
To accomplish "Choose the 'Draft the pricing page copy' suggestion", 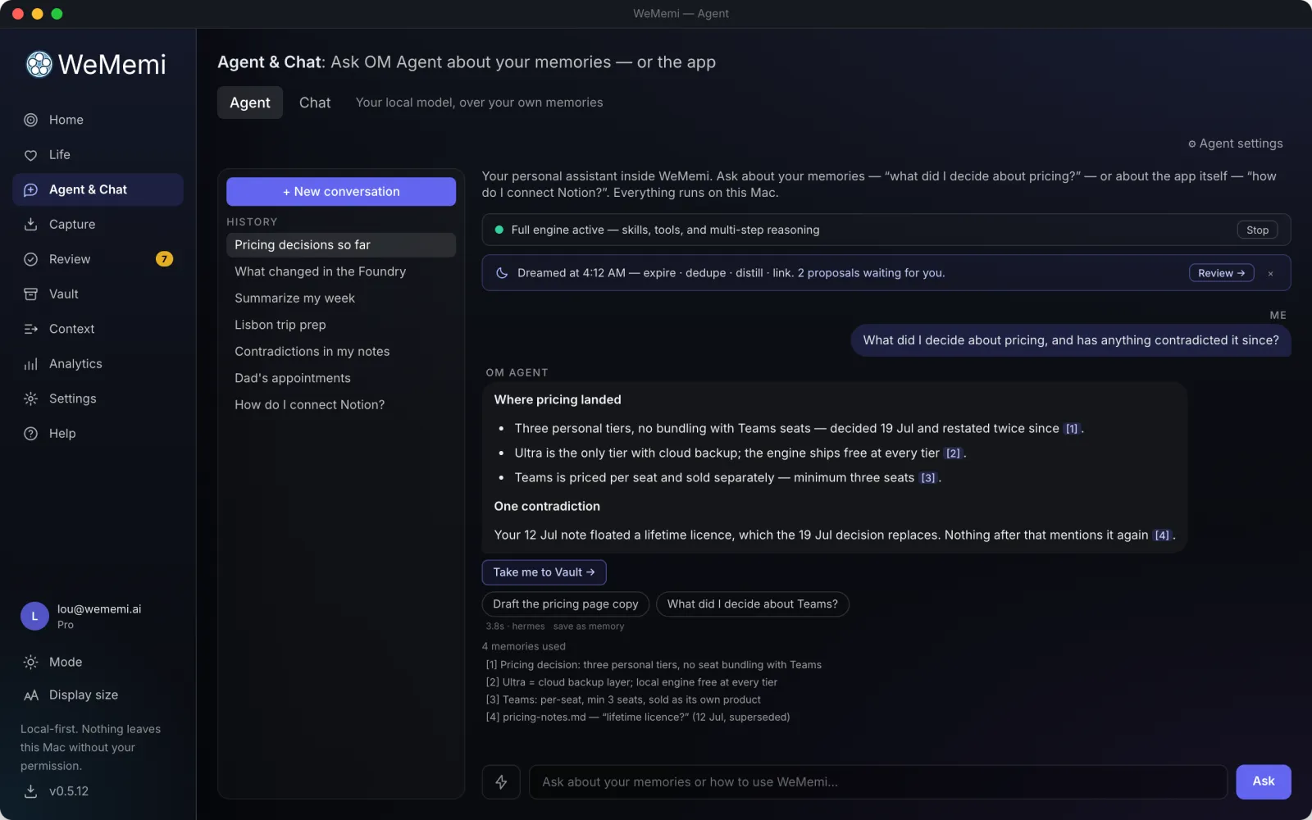I will pyautogui.click(x=566, y=604).
